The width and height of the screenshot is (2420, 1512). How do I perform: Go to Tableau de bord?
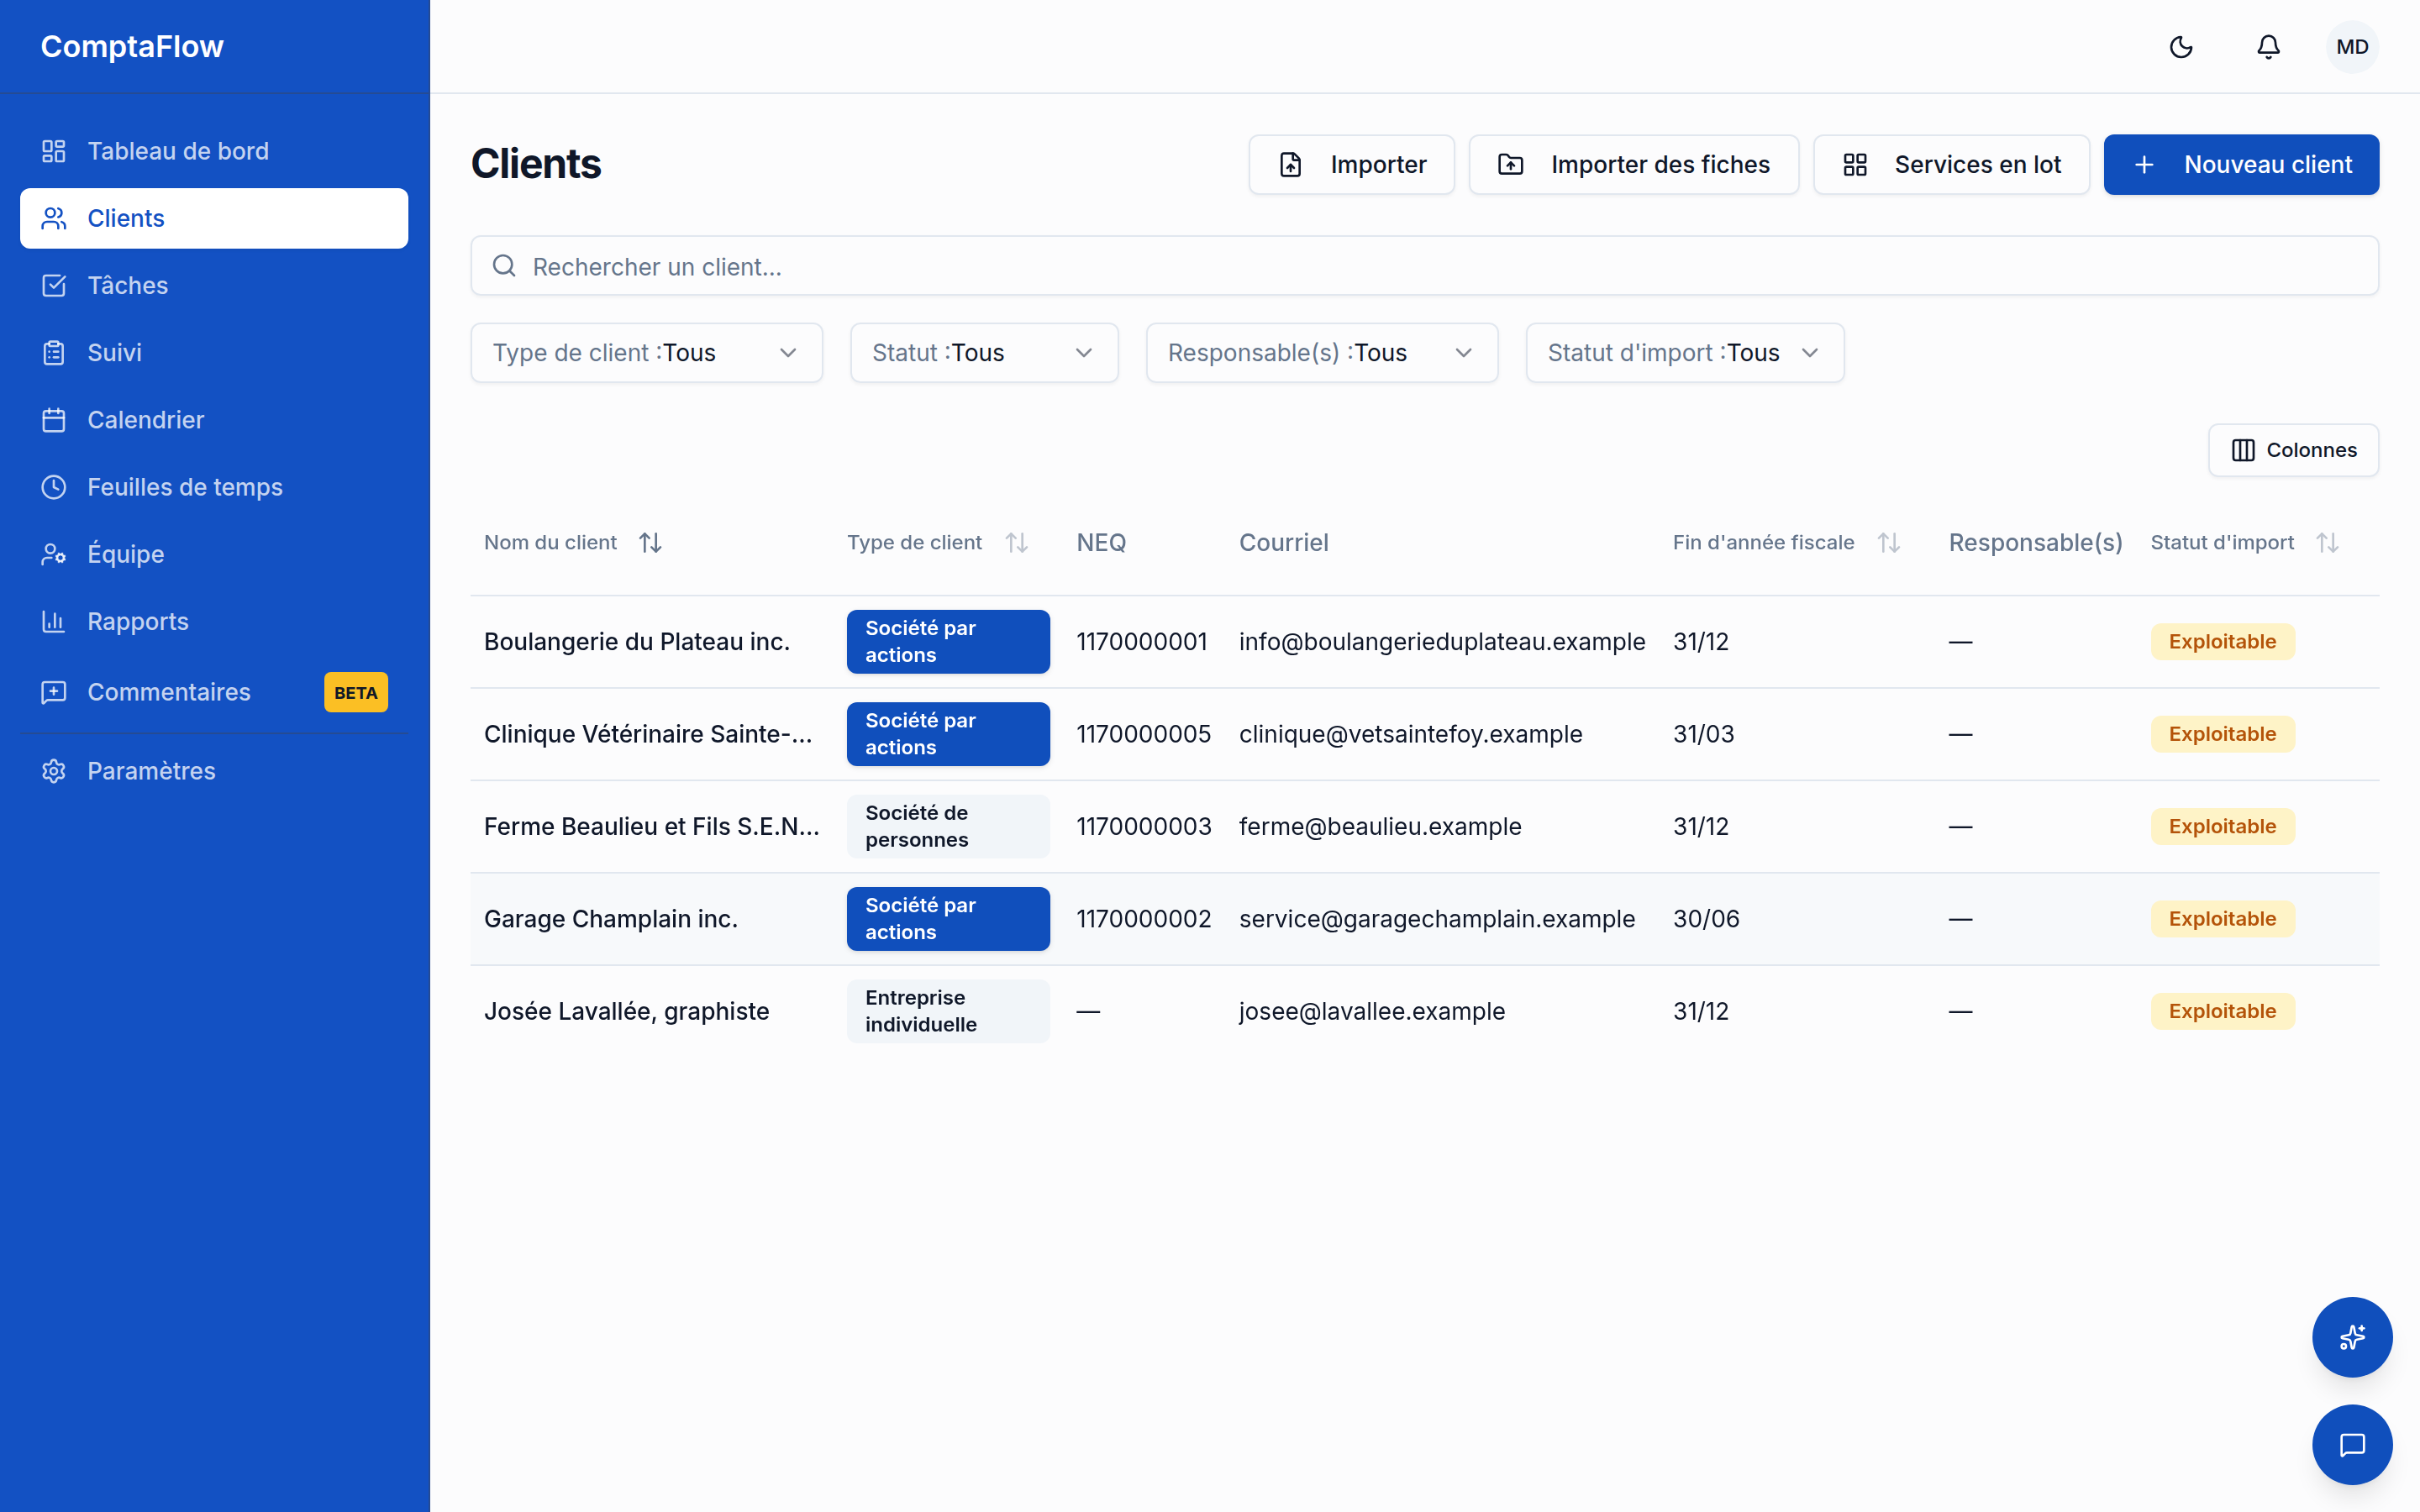point(214,151)
